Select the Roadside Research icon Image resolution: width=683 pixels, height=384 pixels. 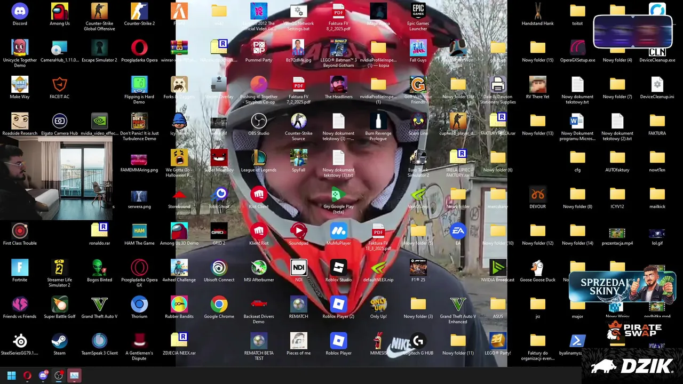coord(20,124)
